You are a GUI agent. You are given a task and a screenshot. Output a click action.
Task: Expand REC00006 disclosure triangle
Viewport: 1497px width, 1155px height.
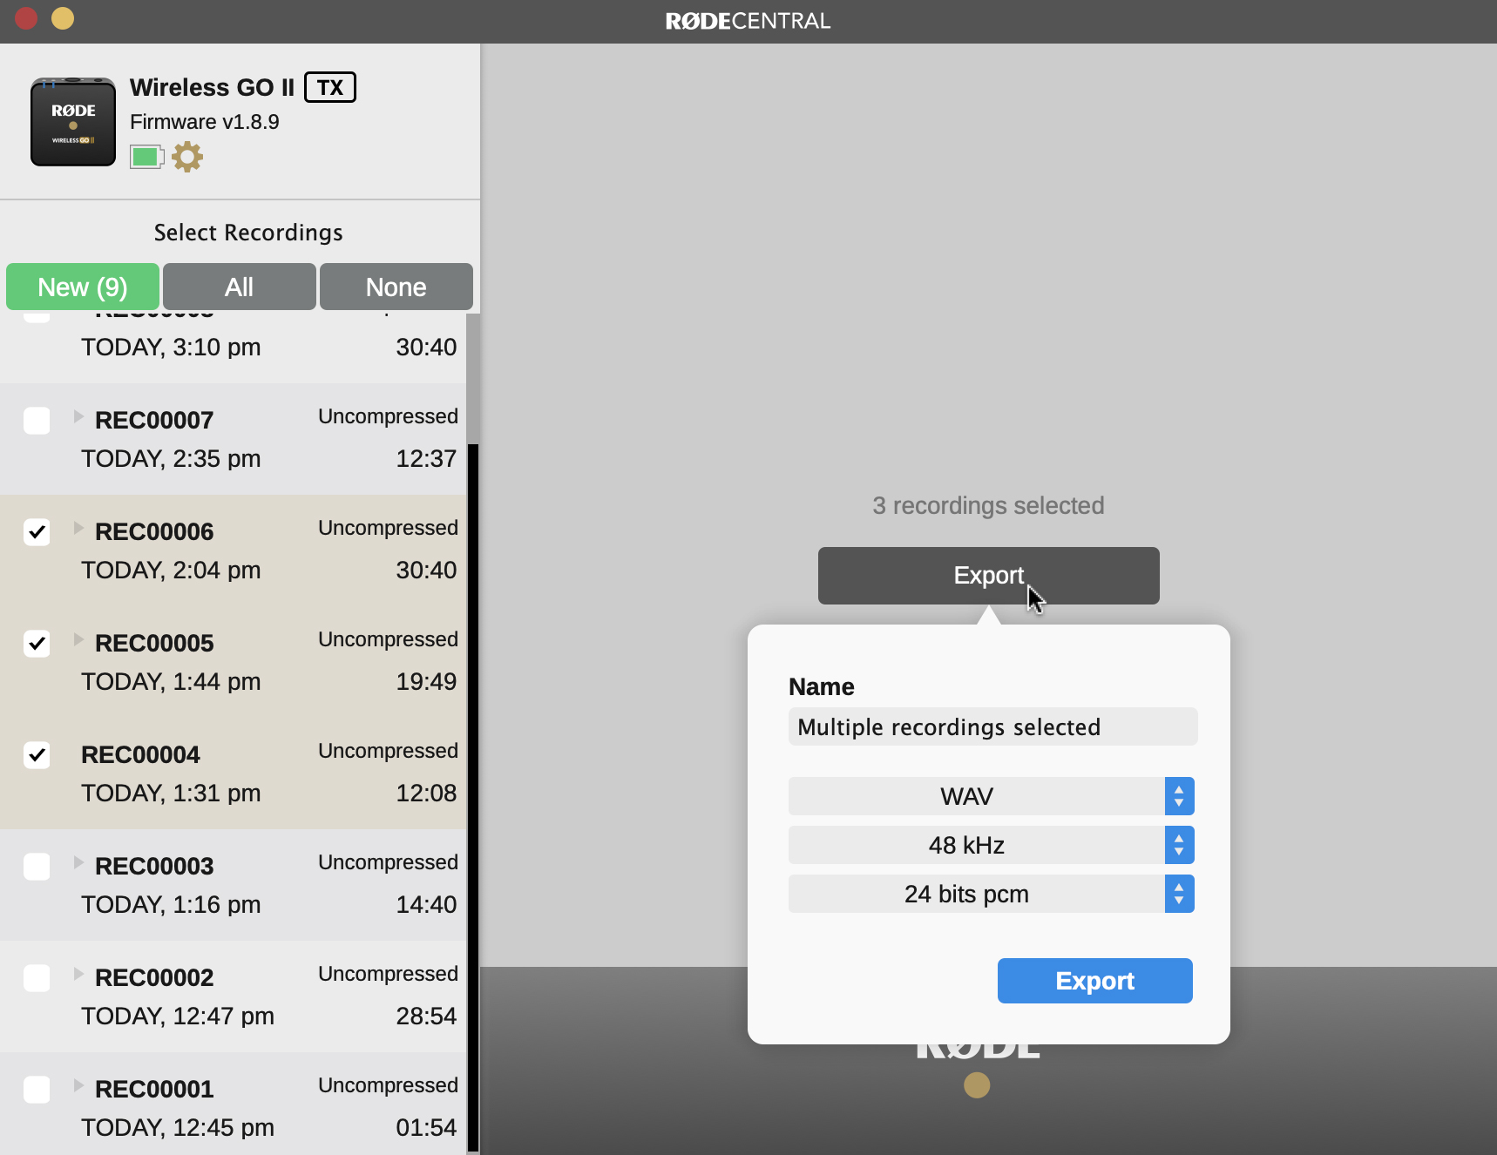click(78, 528)
